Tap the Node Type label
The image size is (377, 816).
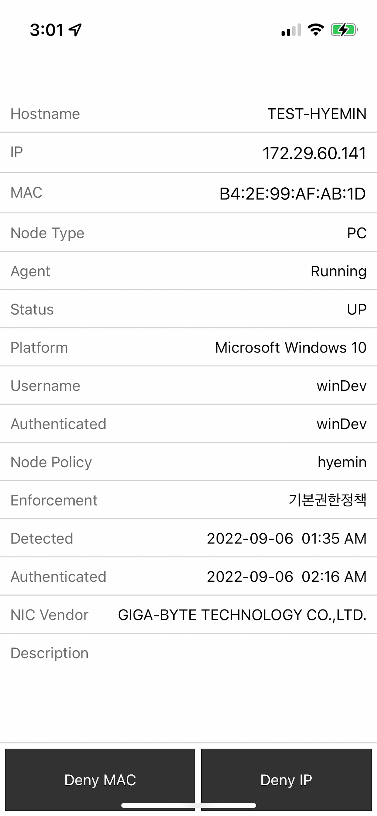pyautogui.click(x=48, y=233)
